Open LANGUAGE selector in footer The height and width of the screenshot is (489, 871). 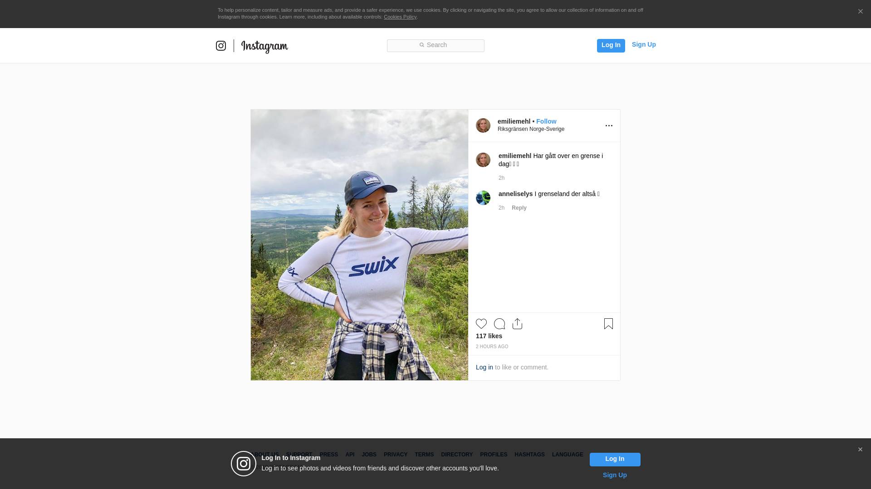tap(568, 455)
